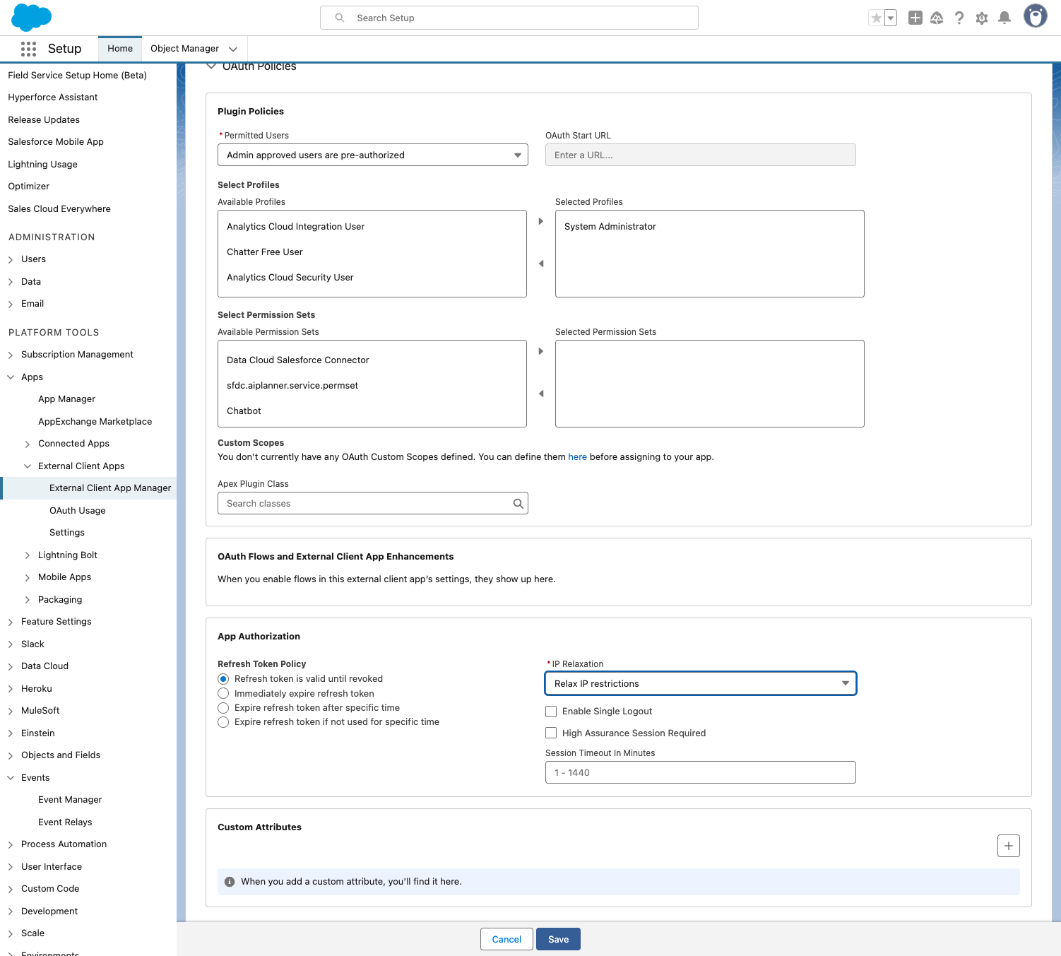The width and height of the screenshot is (1061, 956).
Task: Open the IP Relaxation dropdown
Action: tap(700, 684)
